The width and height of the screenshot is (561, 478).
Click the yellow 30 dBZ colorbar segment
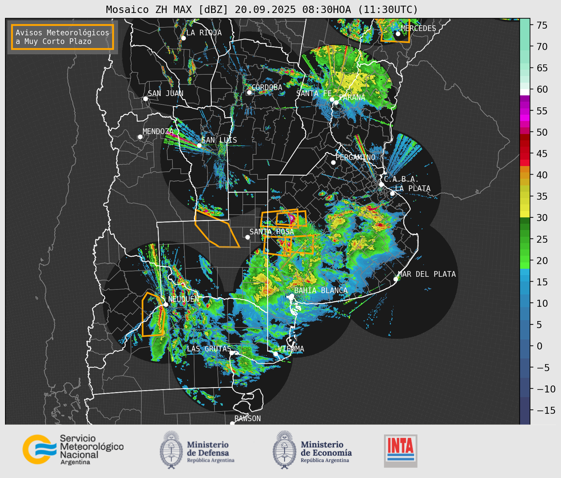pyautogui.click(x=525, y=215)
